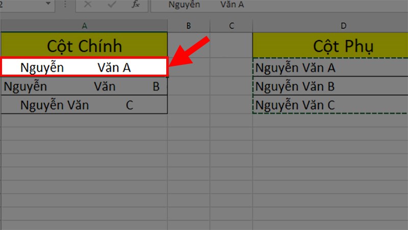
Task: Click the highlighted "Nguyễn Văn A" cell in column A
Action: tap(84, 67)
